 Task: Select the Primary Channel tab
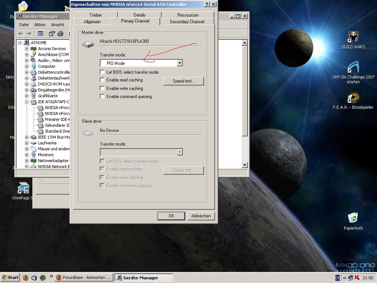(135, 21)
